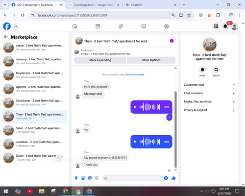The height and width of the screenshot is (196, 245).
Task: Open notifications bell with 20+ badge
Action: (x=225, y=26)
